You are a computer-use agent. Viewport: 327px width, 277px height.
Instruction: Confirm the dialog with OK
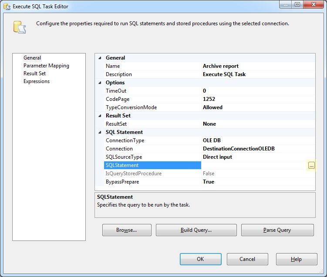200,259
